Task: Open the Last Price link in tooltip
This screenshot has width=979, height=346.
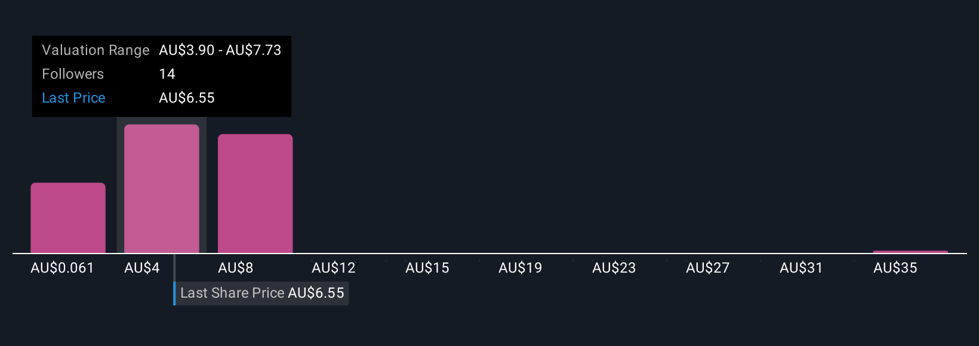Action: (x=73, y=98)
